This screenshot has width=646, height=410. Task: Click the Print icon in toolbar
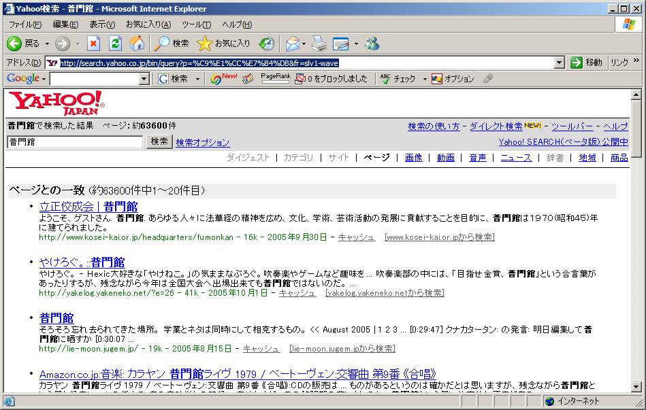(x=319, y=44)
